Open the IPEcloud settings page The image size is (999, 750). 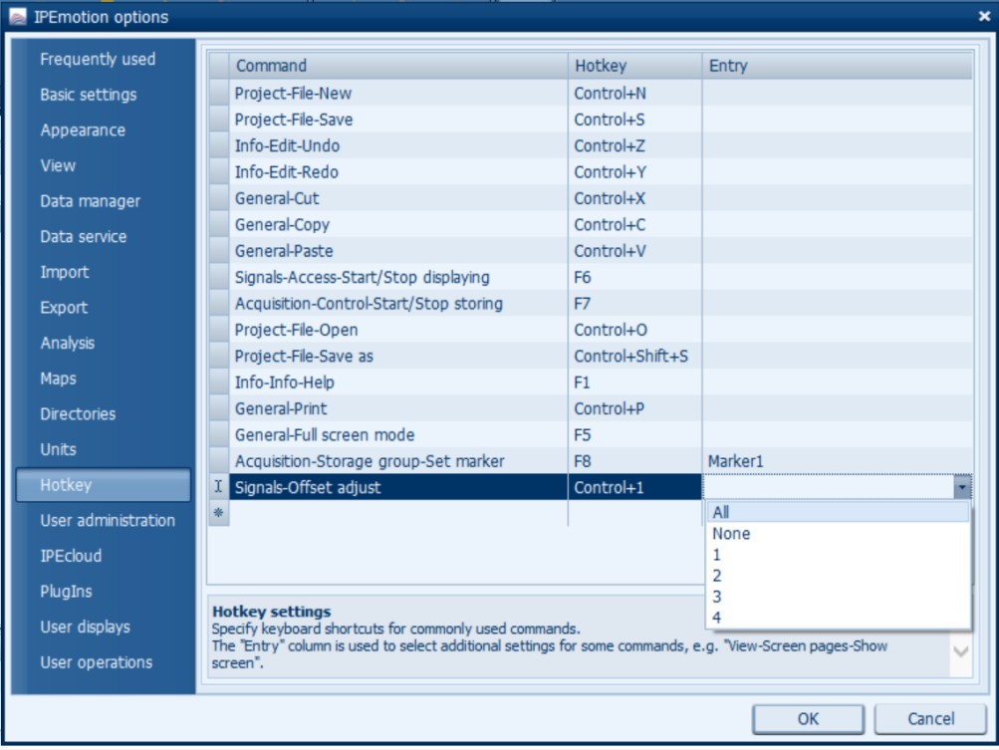pyautogui.click(x=70, y=556)
